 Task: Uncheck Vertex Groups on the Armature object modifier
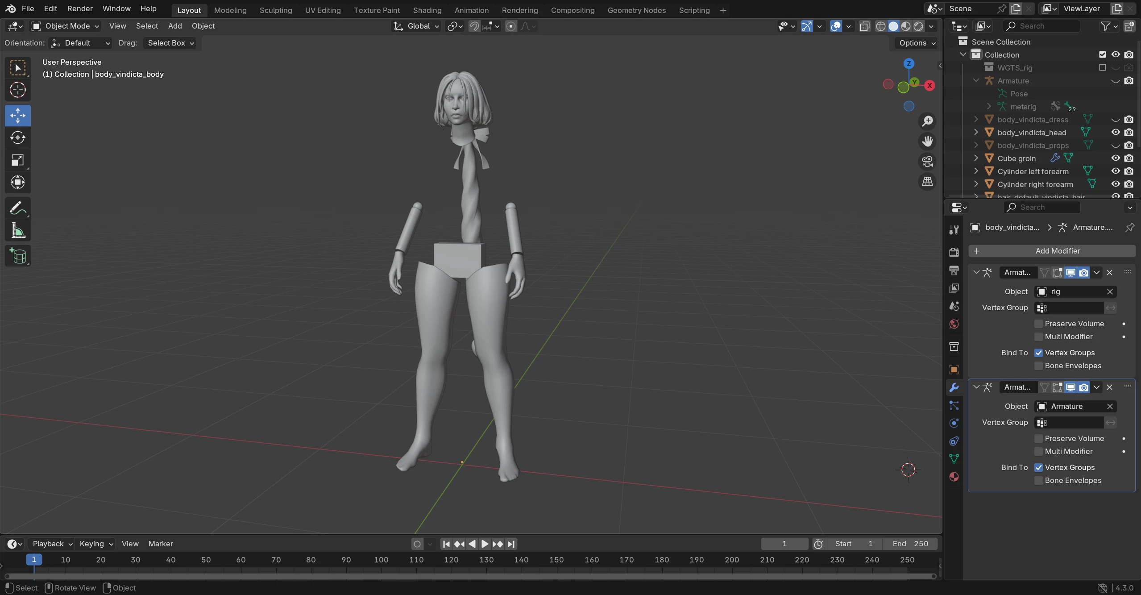(x=1039, y=467)
